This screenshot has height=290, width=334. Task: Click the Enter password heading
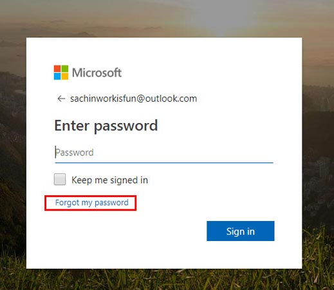pos(106,126)
